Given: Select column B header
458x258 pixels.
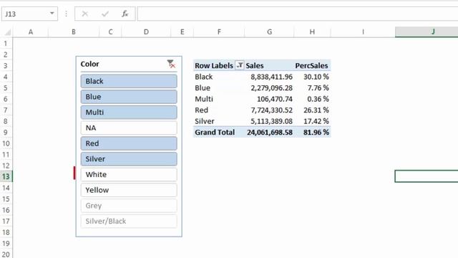Looking at the screenshot, I should click(74, 32).
